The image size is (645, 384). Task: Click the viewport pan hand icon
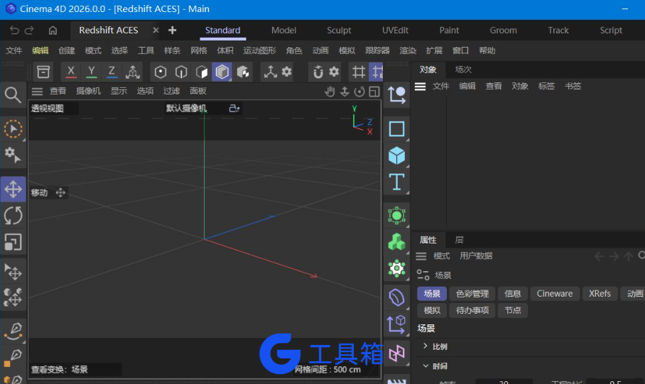[x=330, y=92]
